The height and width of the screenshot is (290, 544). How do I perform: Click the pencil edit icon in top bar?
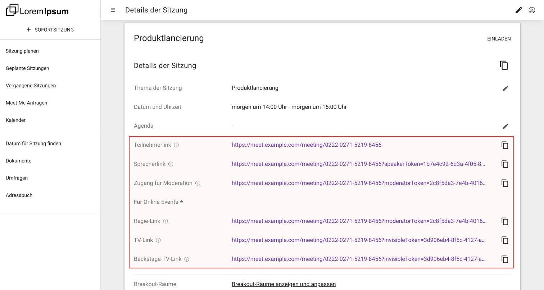pyautogui.click(x=518, y=10)
